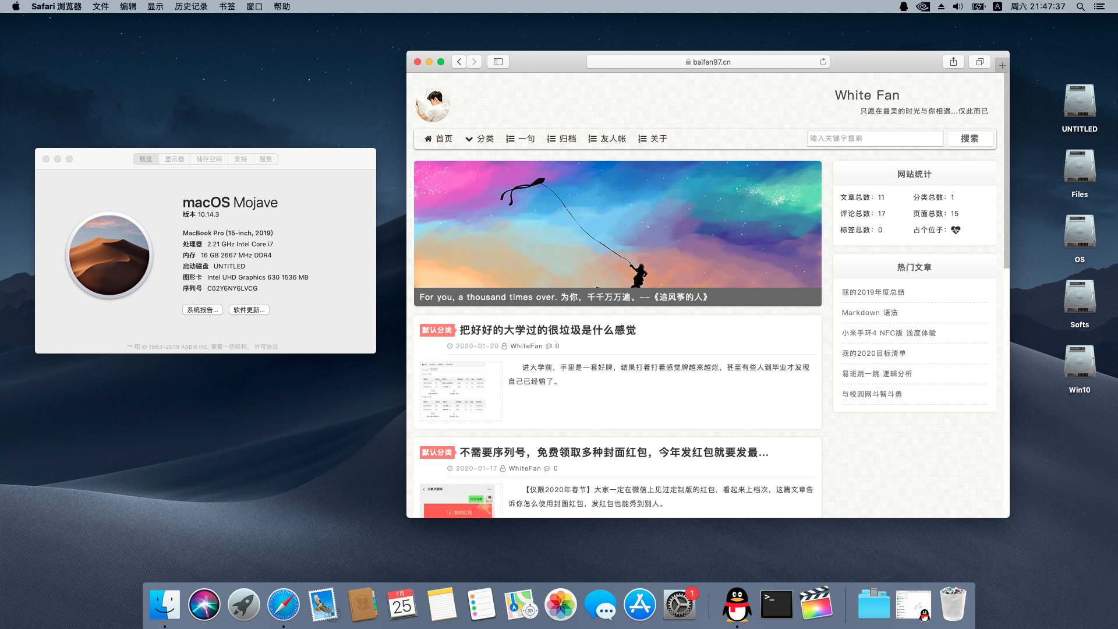Open the 文件 menu in menu bar
The height and width of the screenshot is (629, 1118).
tap(101, 6)
